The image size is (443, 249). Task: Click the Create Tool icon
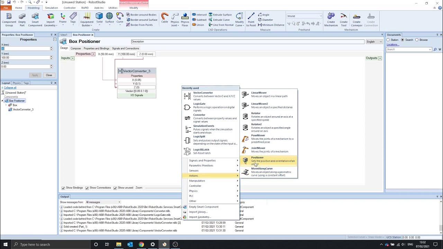point(344,16)
